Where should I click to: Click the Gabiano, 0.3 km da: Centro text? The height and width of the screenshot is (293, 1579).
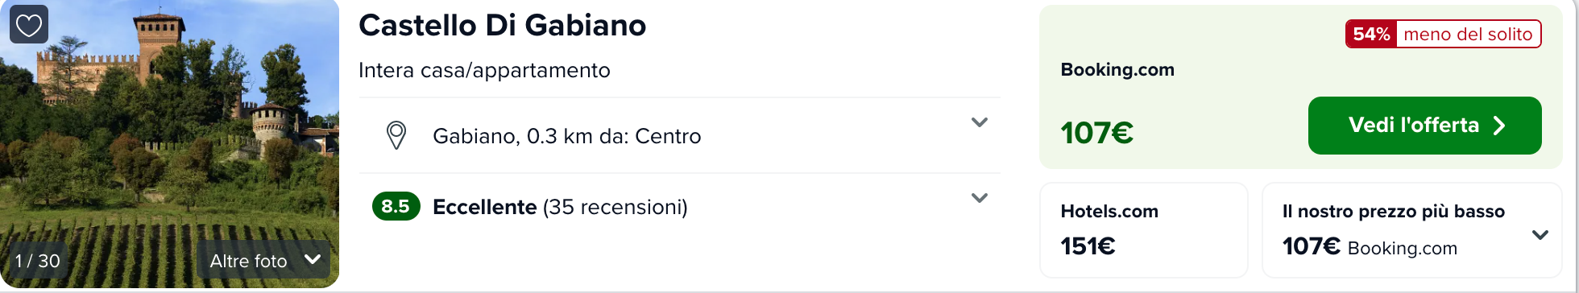566,136
